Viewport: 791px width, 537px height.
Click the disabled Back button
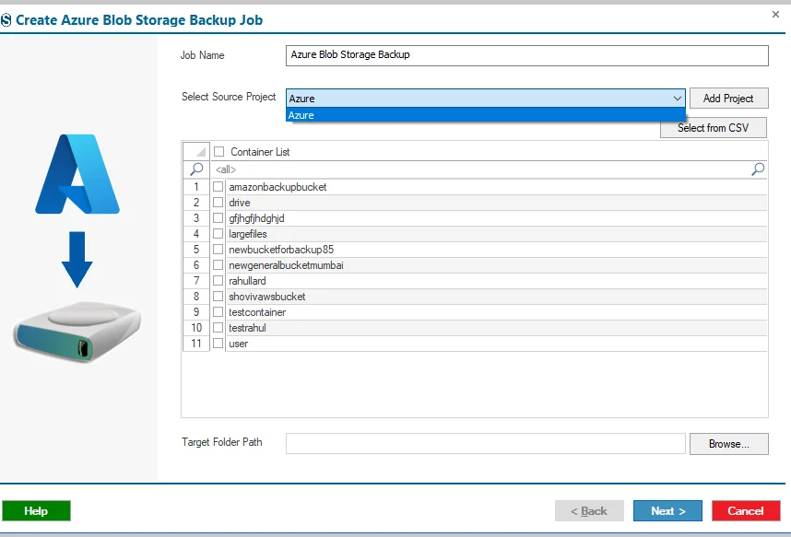click(589, 511)
